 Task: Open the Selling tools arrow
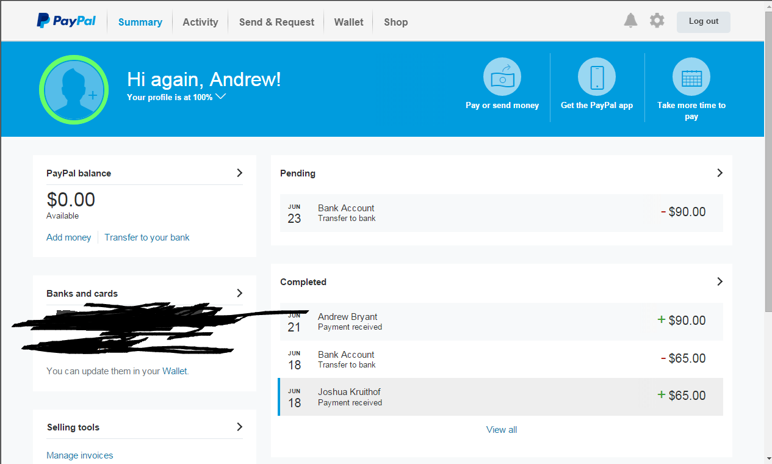point(239,427)
